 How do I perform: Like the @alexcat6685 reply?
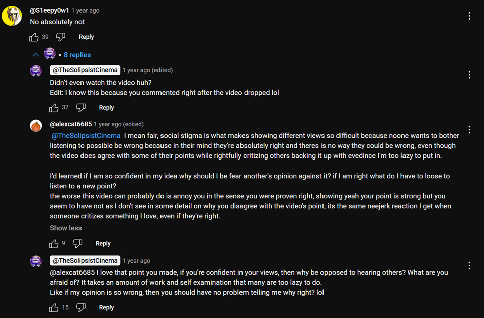click(x=54, y=244)
